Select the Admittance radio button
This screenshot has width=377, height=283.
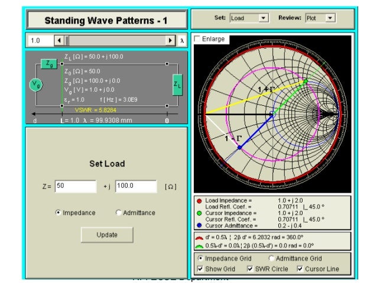point(118,213)
